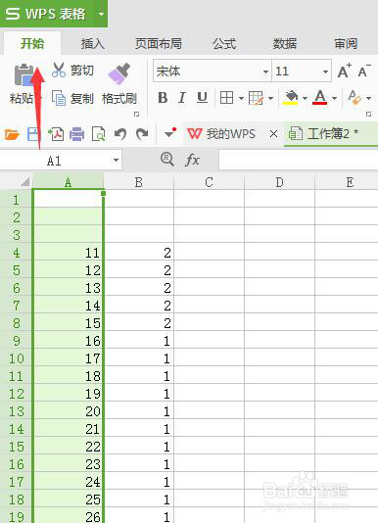378x523 pixels.
Task: Switch to the 数据 tab
Action: (x=285, y=44)
